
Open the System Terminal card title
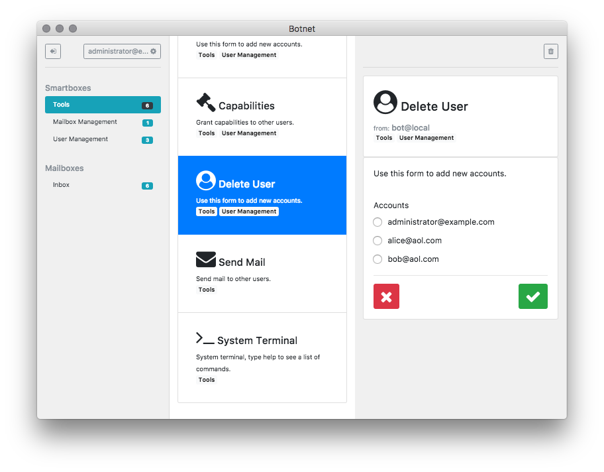point(258,341)
